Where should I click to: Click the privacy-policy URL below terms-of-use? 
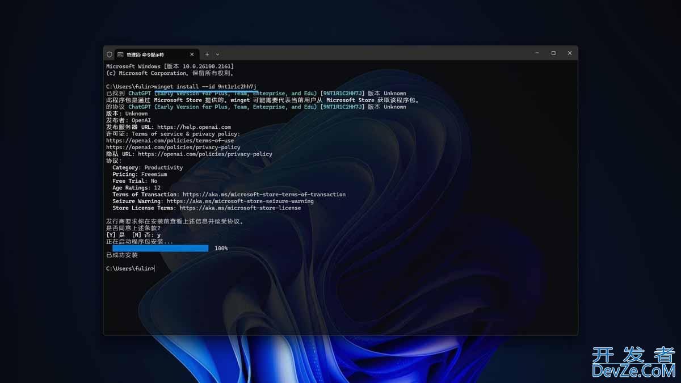point(173,148)
